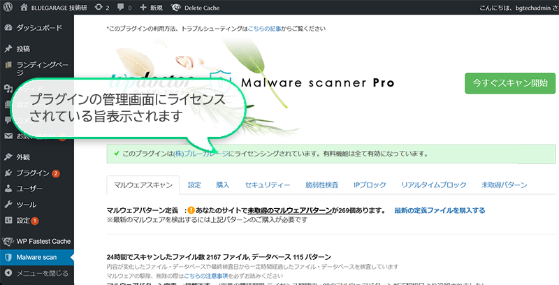
Task: Open the Users (ユーザー) menu
Action: coord(29,189)
